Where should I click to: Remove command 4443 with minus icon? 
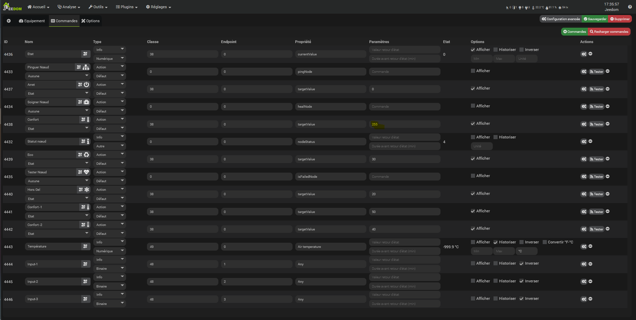click(x=591, y=246)
